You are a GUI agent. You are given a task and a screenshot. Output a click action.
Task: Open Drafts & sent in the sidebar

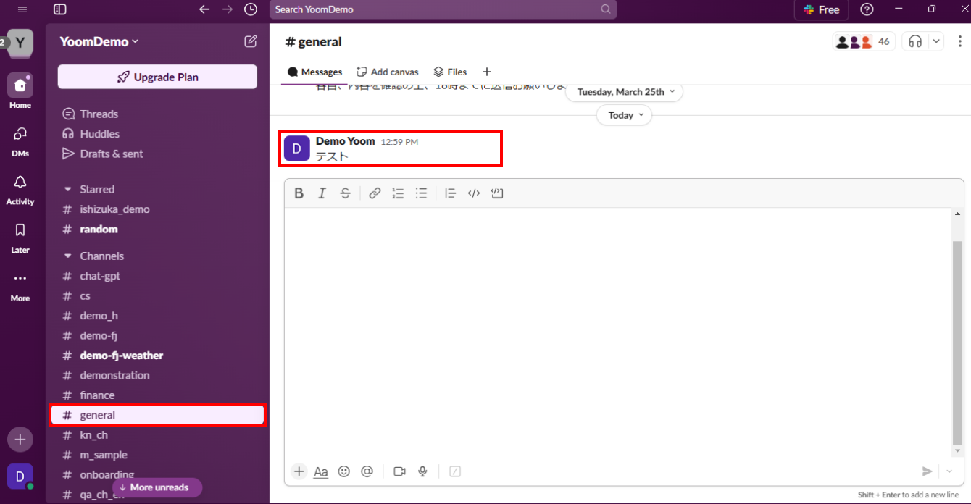click(x=157, y=154)
